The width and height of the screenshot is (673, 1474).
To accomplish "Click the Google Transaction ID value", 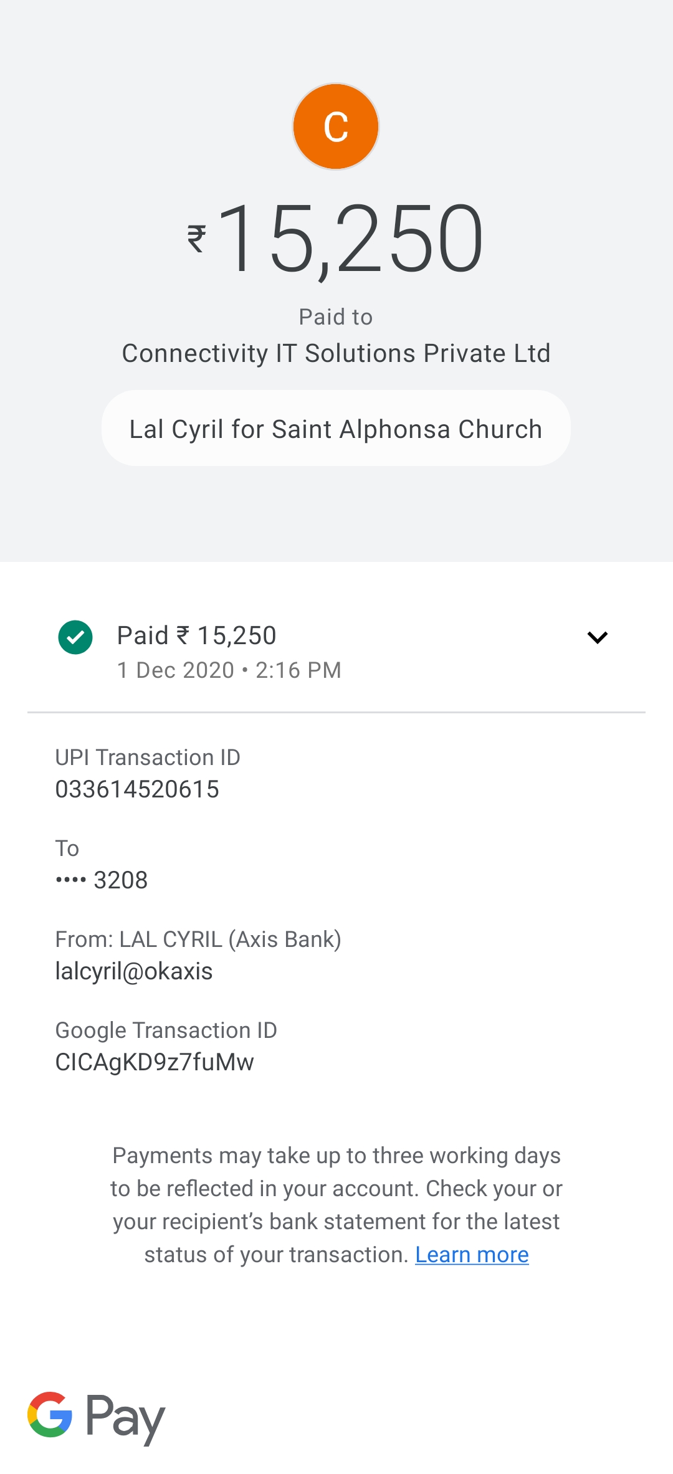I will pyautogui.click(x=155, y=1062).
